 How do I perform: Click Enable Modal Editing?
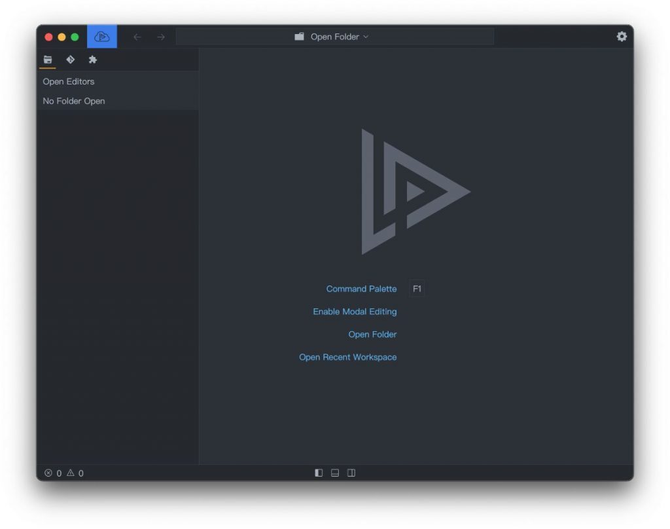pyautogui.click(x=355, y=312)
